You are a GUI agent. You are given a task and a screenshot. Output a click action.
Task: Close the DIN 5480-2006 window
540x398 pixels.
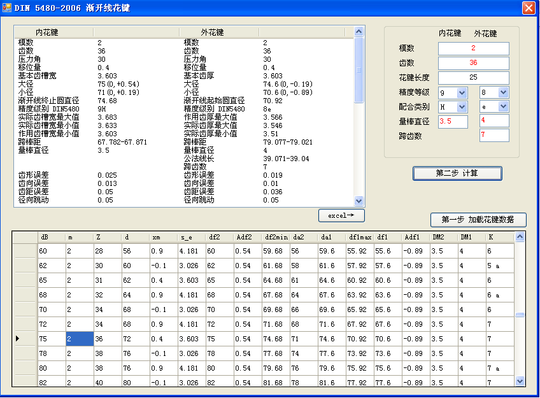click(x=529, y=8)
